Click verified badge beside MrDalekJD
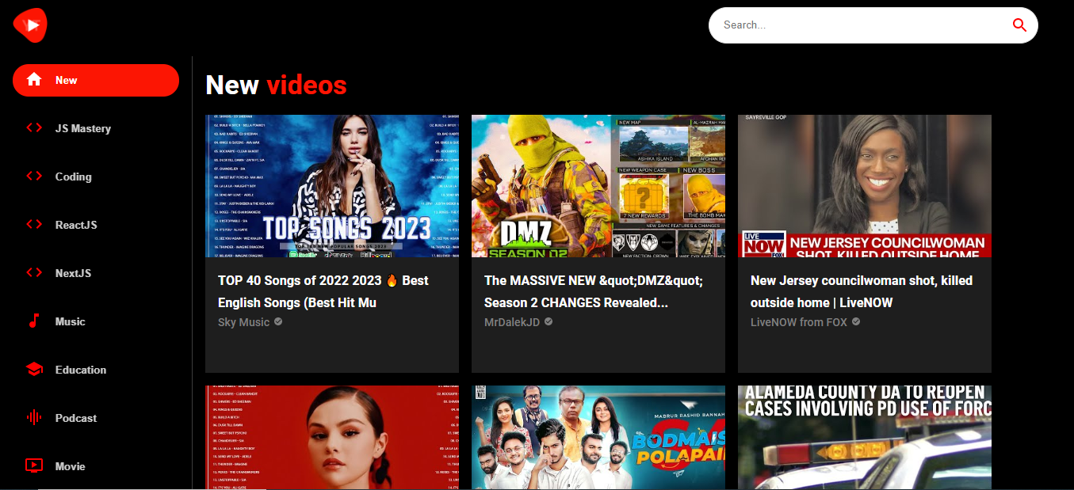Screen dimensions: 1074x490 [x=548, y=322]
